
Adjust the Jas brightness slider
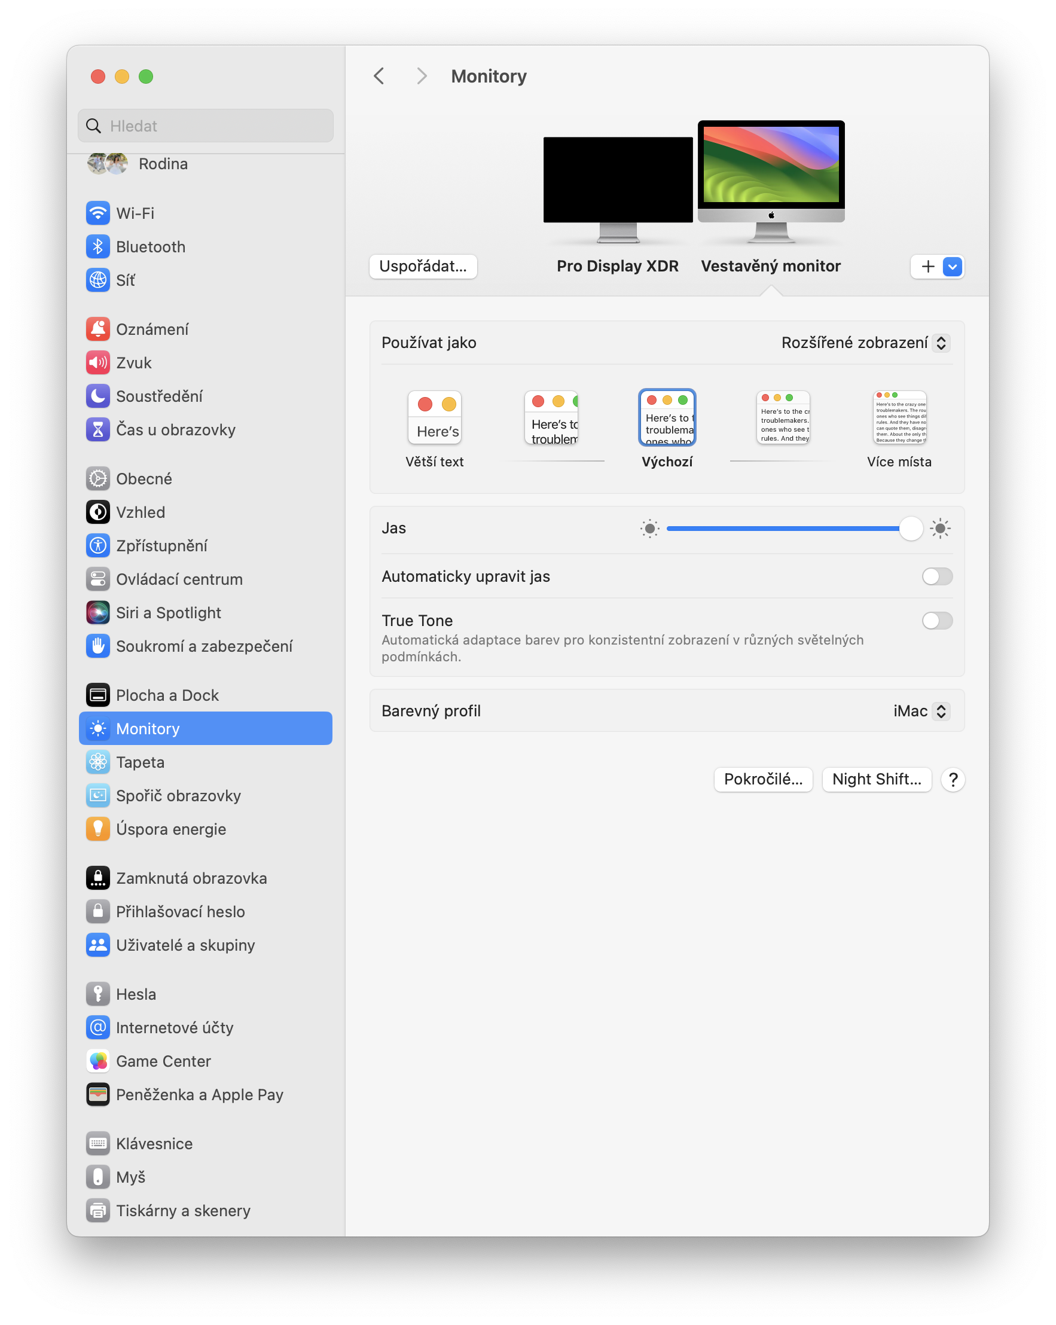(x=909, y=528)
